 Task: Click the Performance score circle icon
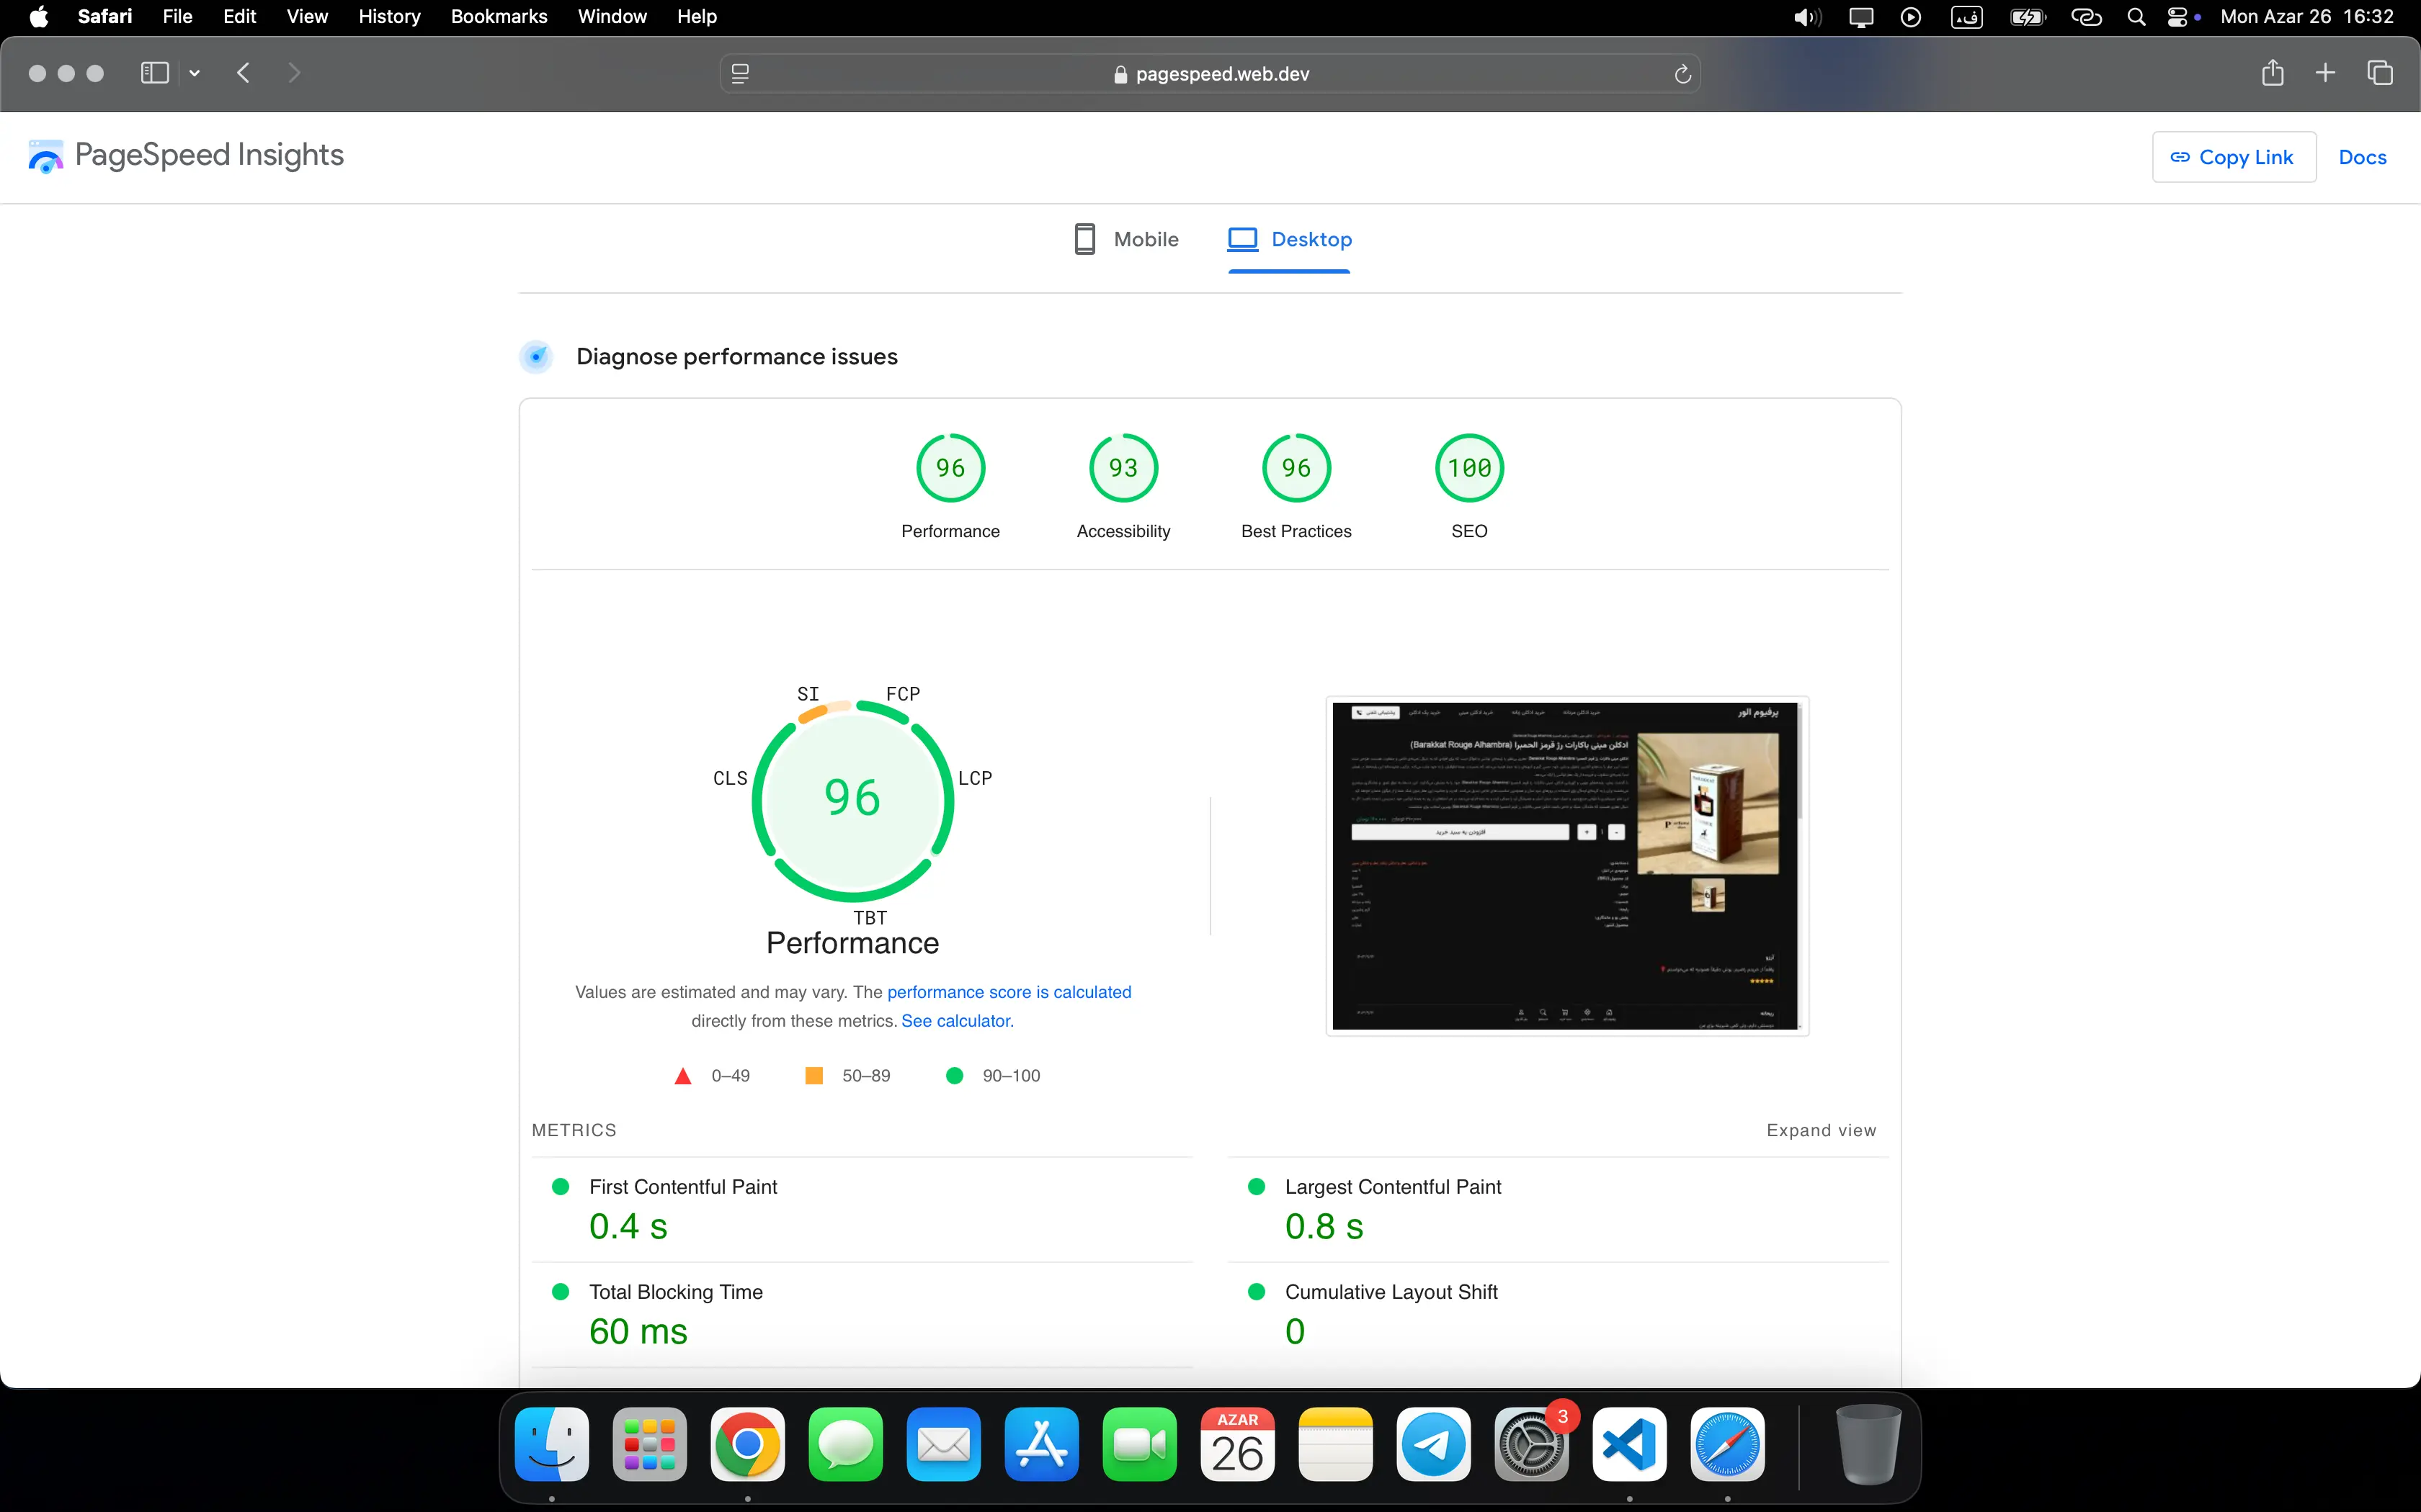tap(950, 467)
